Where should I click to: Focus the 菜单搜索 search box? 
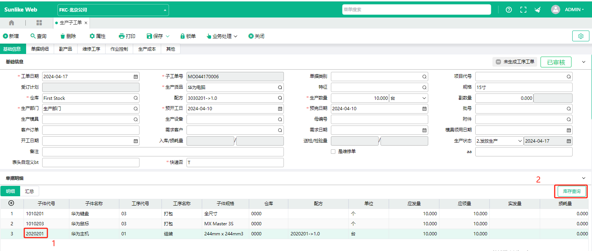(x=416, y=10)
